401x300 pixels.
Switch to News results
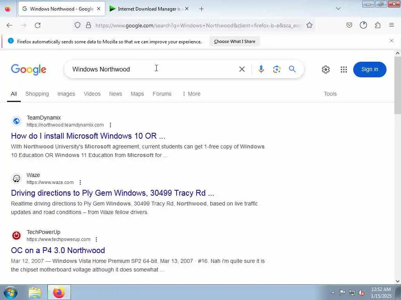[116, 94]
